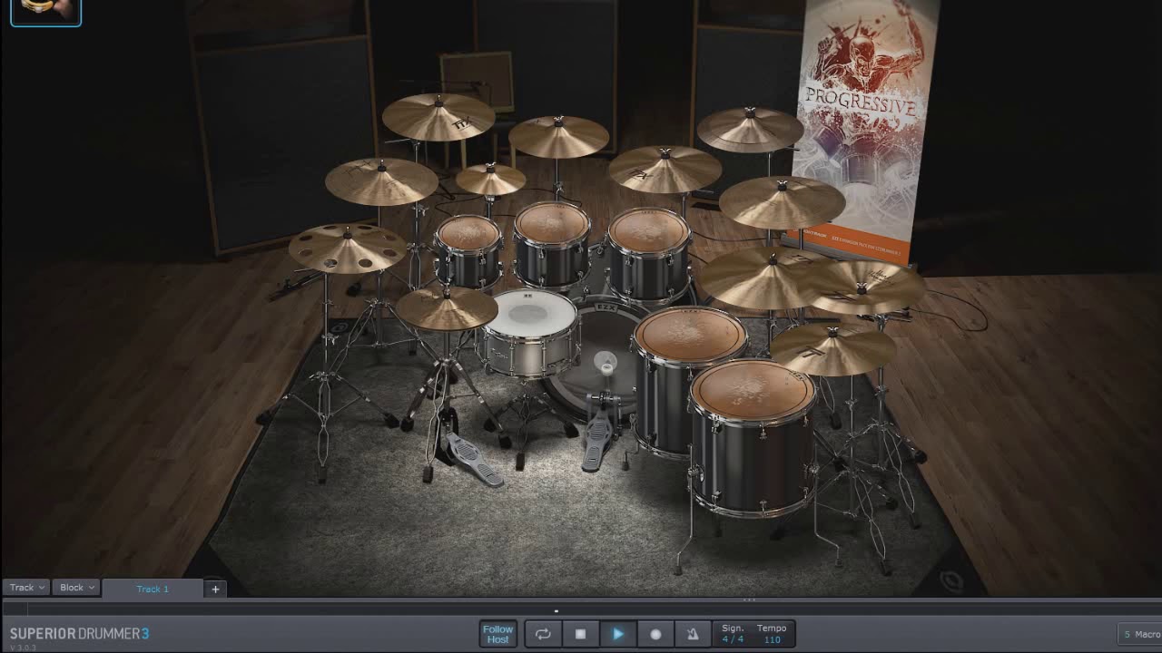This screenshot has width=1162, height=653.
Task: Stop playback with the stop button
Action: point(580,634)
